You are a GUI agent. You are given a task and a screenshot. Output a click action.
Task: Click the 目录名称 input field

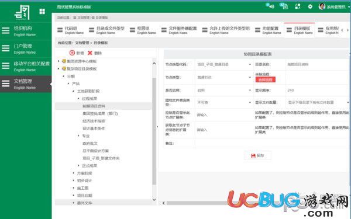(318, 64)
